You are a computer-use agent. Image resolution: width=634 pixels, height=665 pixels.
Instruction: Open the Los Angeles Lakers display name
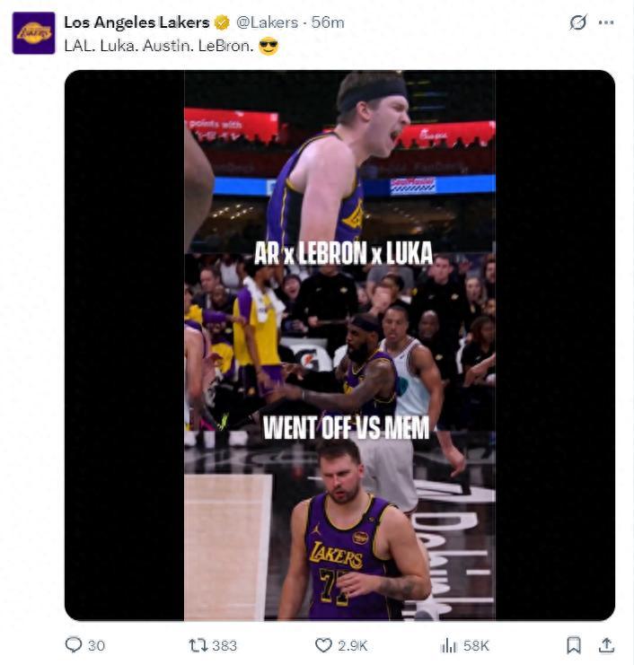coord(136,22)
